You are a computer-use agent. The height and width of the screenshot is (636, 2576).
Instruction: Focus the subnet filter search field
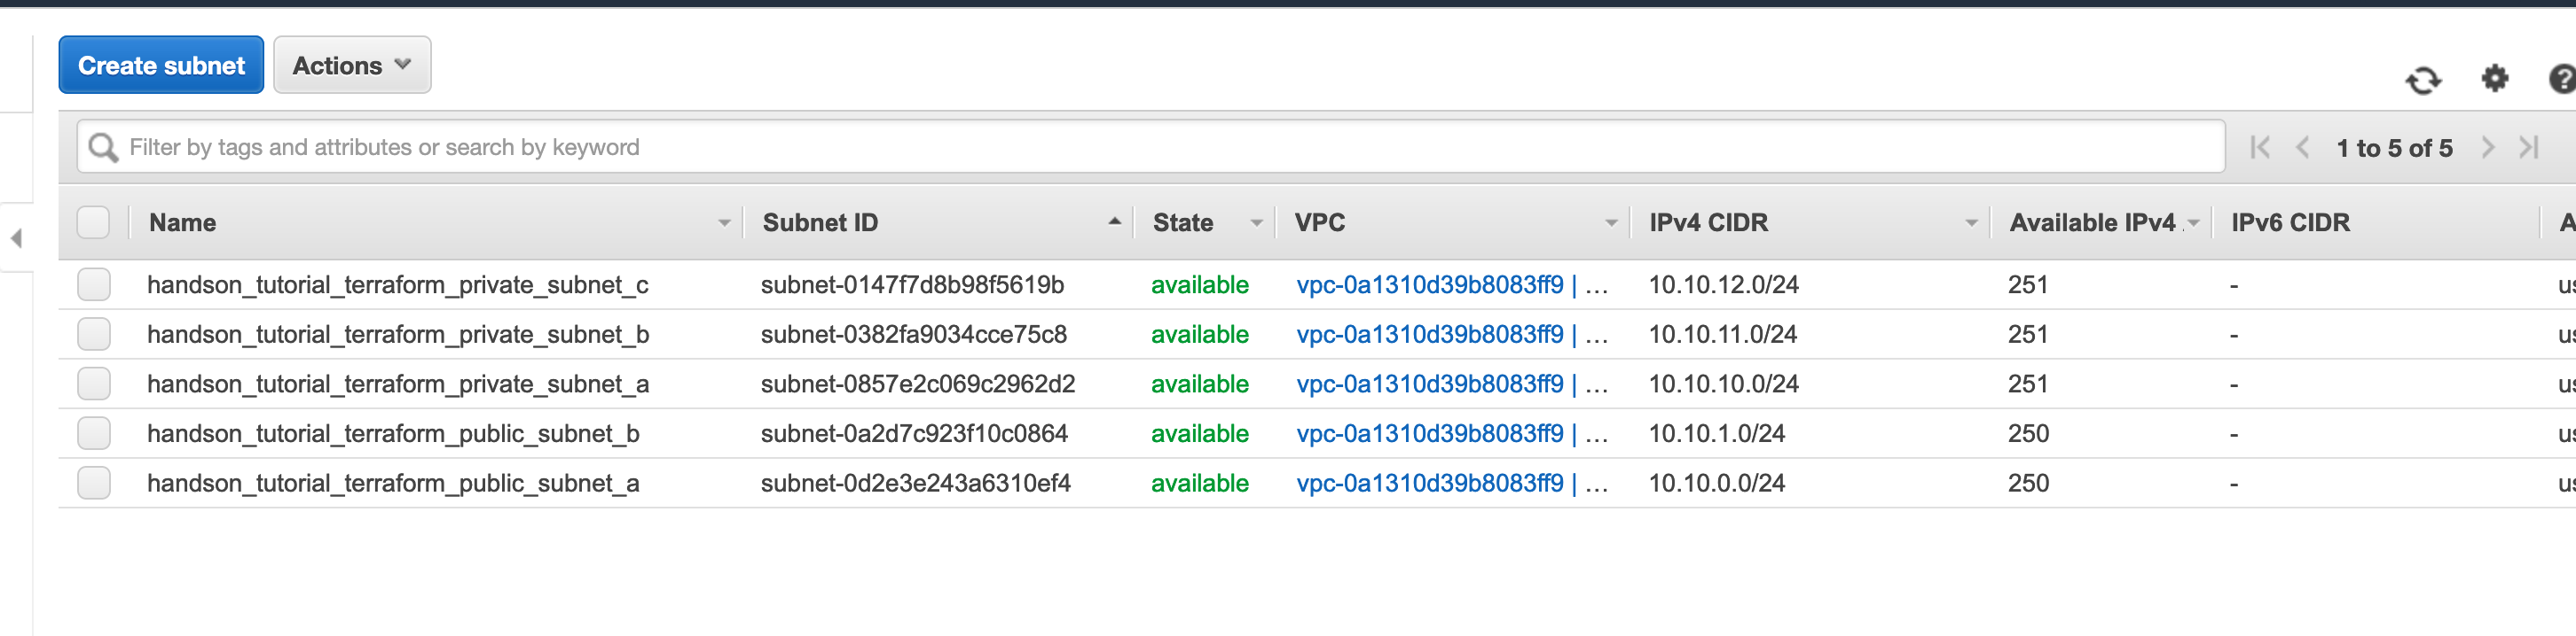coord(1150,148)
